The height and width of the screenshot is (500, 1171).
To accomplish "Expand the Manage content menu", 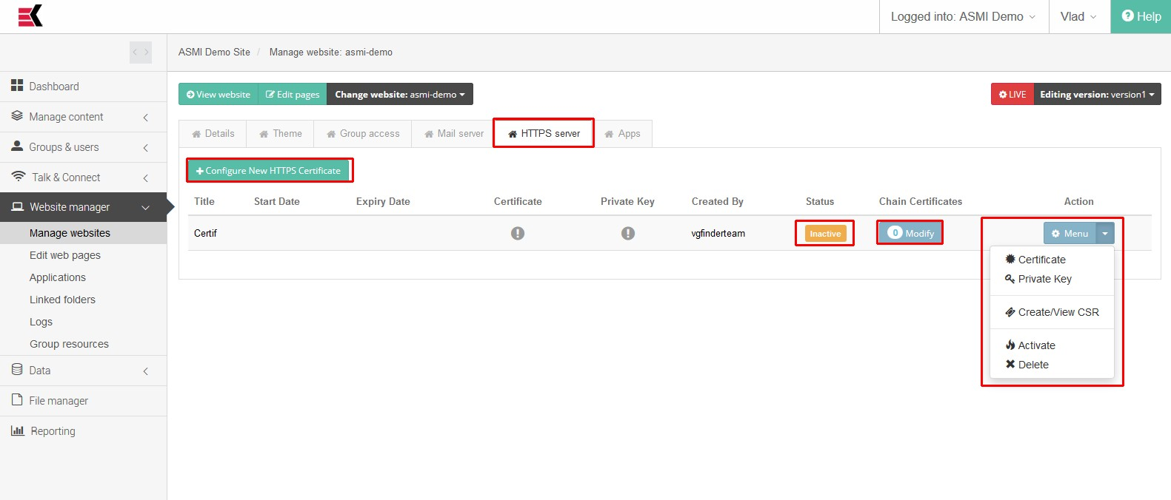I will click(83, 117).
